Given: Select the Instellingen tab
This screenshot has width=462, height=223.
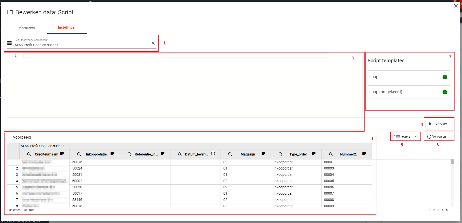Looking at the screenshot, I should click(67, 27).
